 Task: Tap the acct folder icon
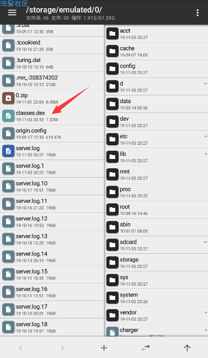click(x=112, y=33)
